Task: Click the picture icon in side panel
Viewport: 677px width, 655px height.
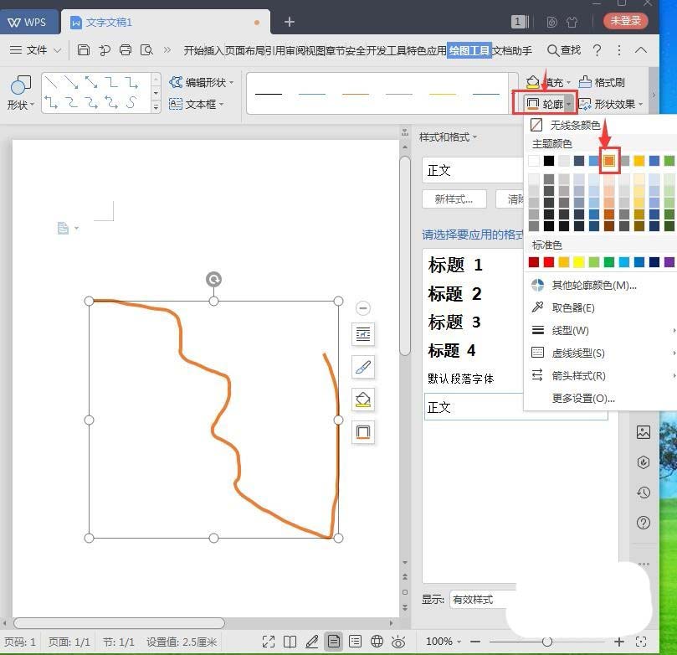Action: pos(644,432)
